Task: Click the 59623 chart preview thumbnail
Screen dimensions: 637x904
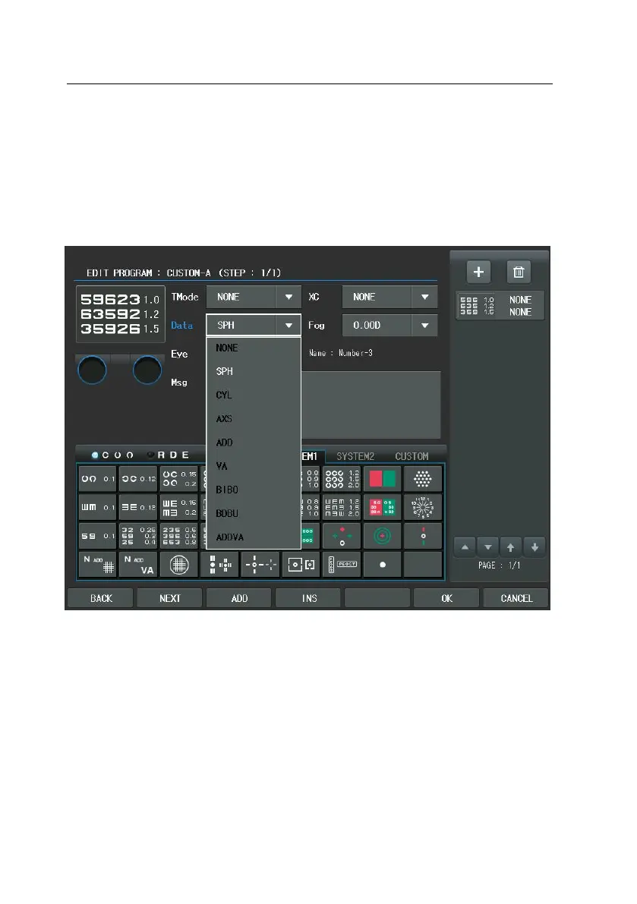Action: [x=121, y=314]
